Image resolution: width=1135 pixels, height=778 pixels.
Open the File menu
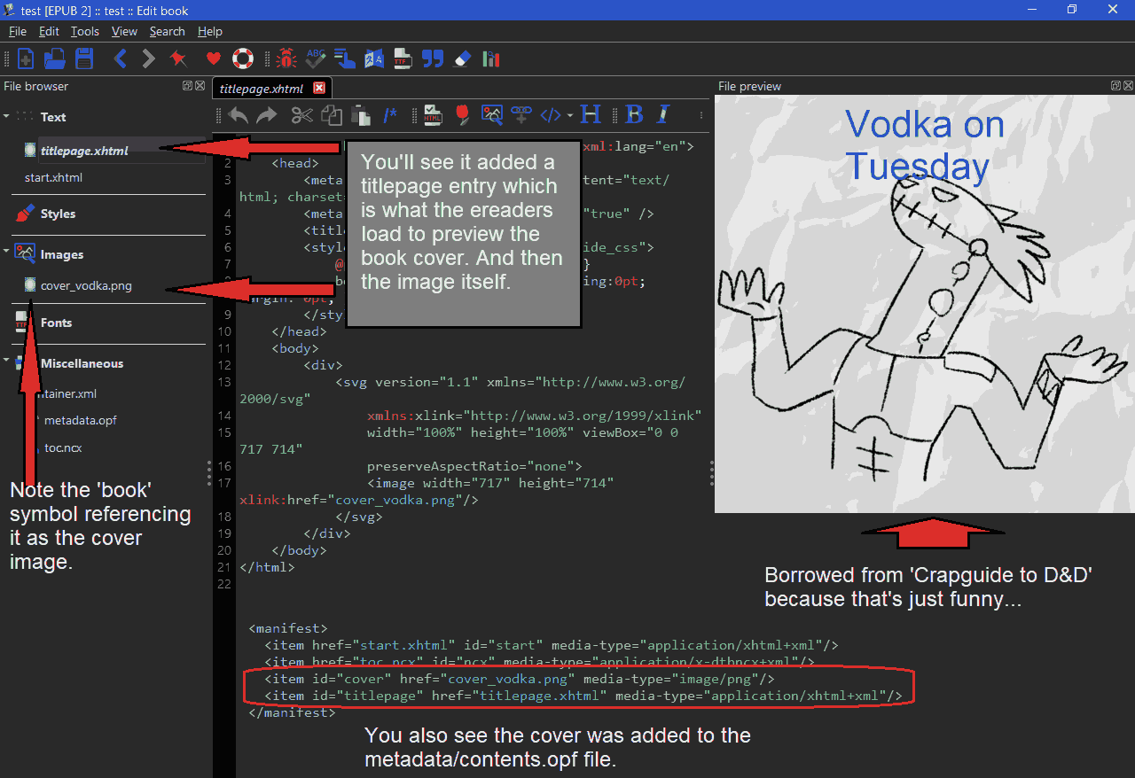click(18, 31)
